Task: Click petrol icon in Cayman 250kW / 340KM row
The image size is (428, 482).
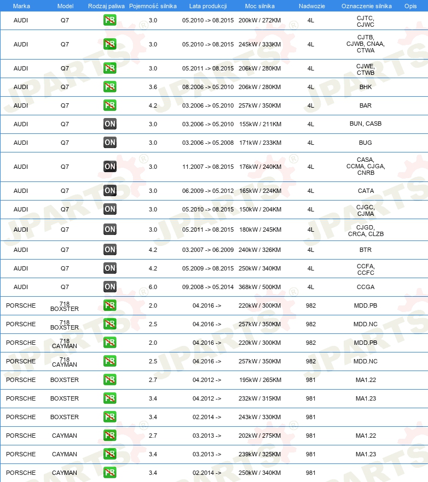Action: (109, 473)
